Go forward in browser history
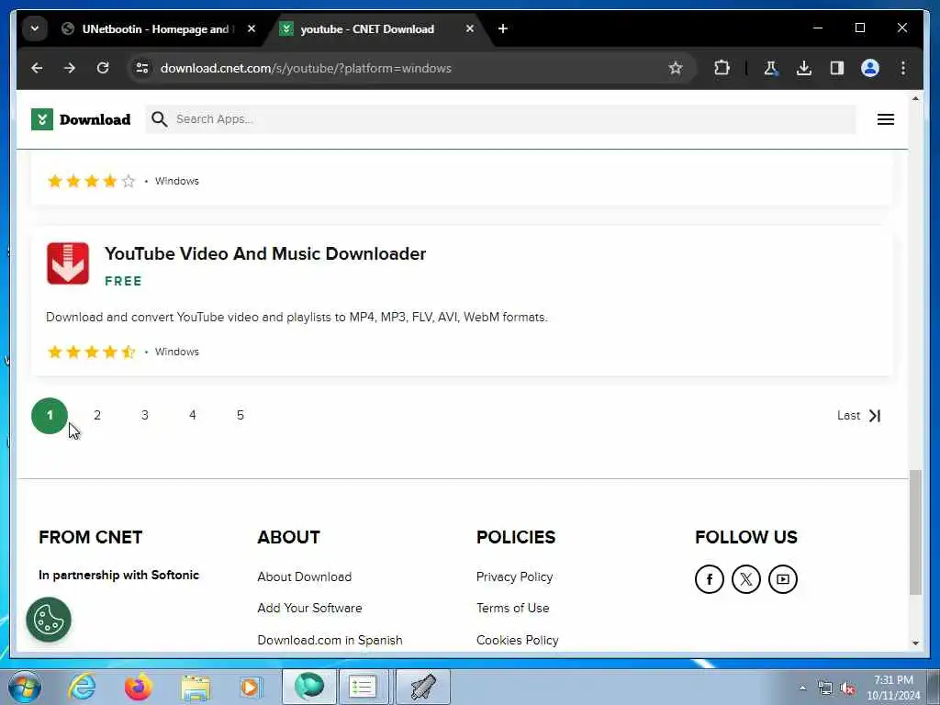This screenshot has width=940, height=705. coord(70,68)
